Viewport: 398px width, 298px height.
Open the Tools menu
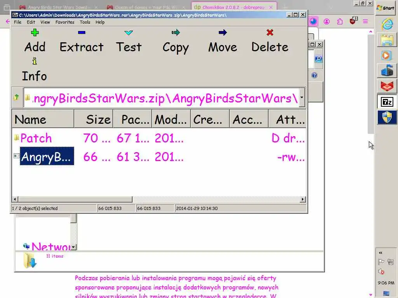pos(85,22)
